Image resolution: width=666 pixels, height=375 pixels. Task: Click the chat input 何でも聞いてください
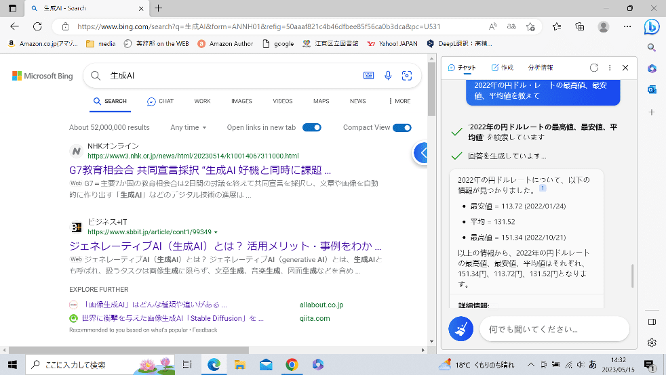point(554,329)
